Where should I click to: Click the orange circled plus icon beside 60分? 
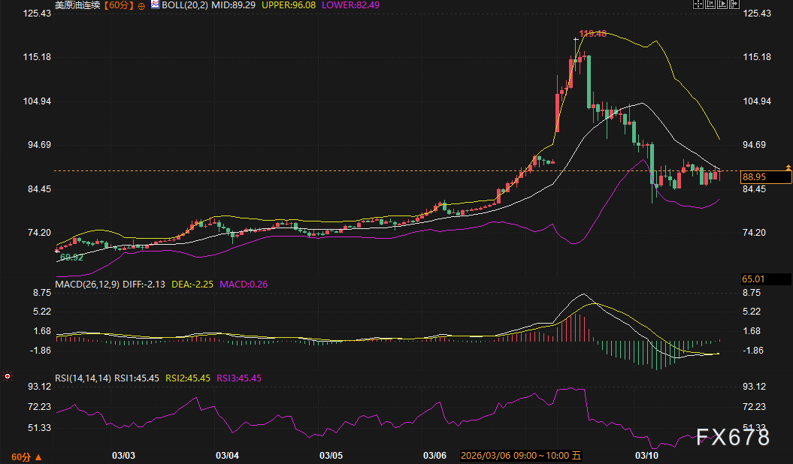coord(141,5)
